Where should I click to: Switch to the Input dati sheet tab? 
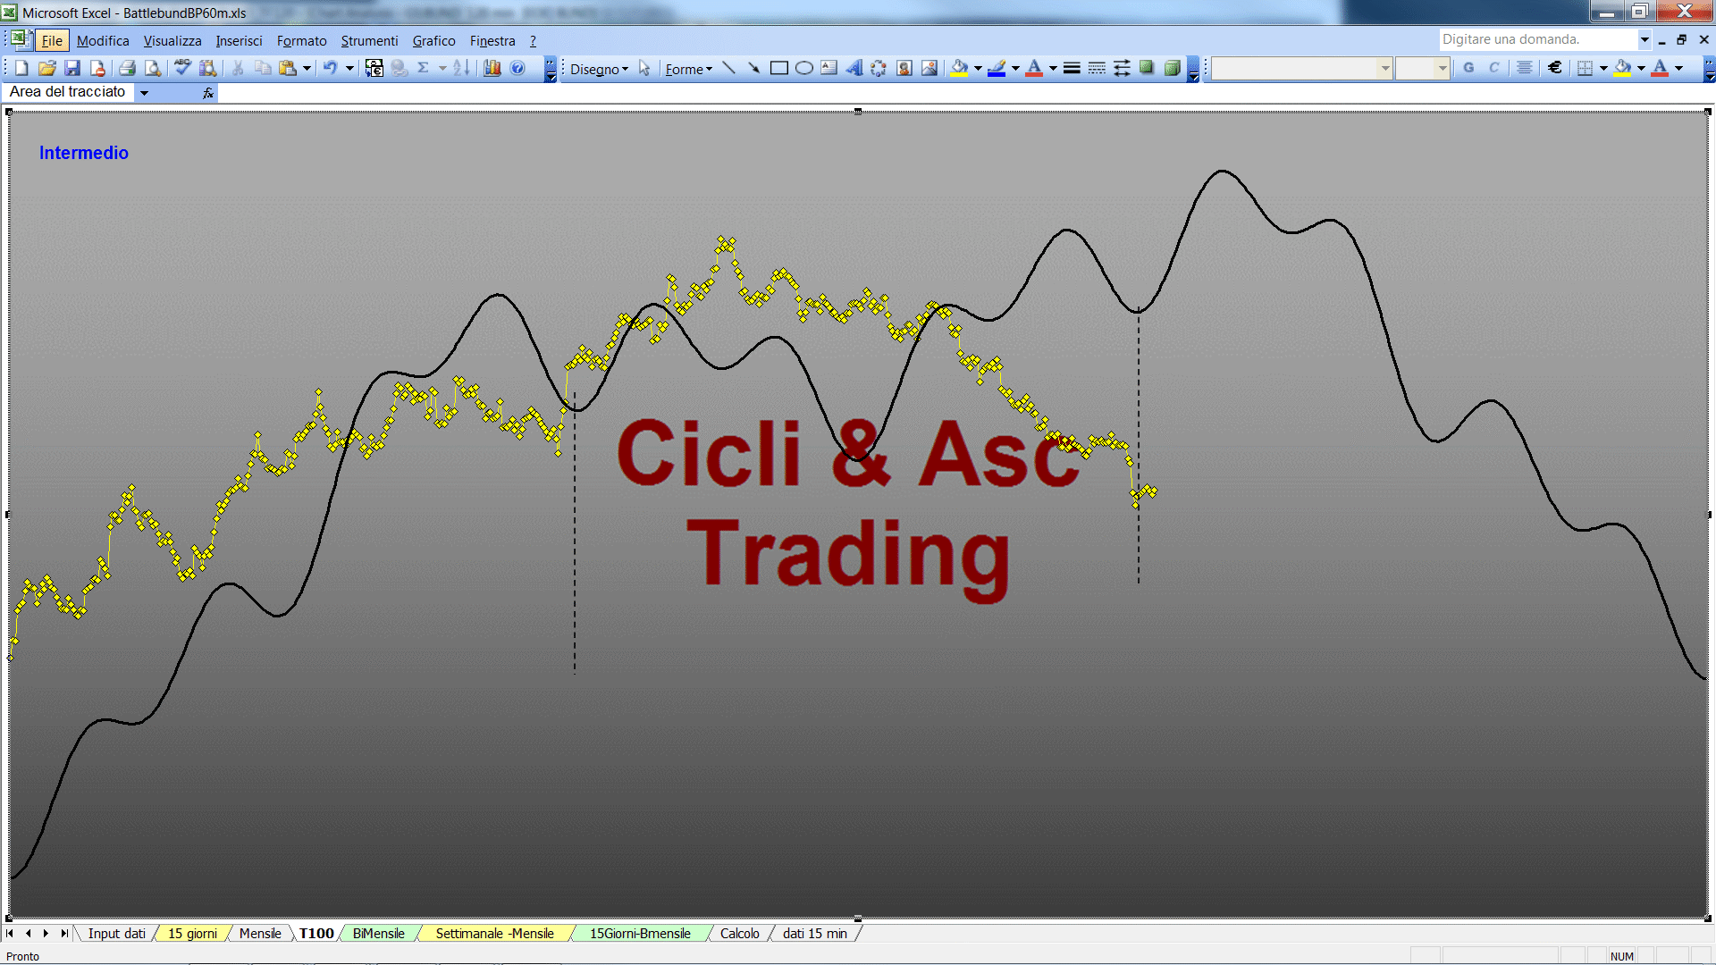(116, 933)
